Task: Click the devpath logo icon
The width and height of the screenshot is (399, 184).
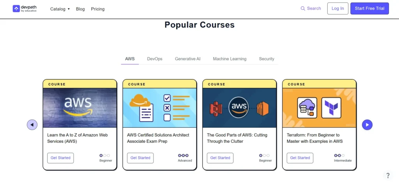Action: coord(16,9)
